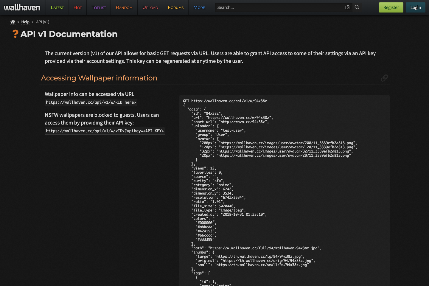
Task: Click the home breadcrumb icon
Action: click(13, 21)
